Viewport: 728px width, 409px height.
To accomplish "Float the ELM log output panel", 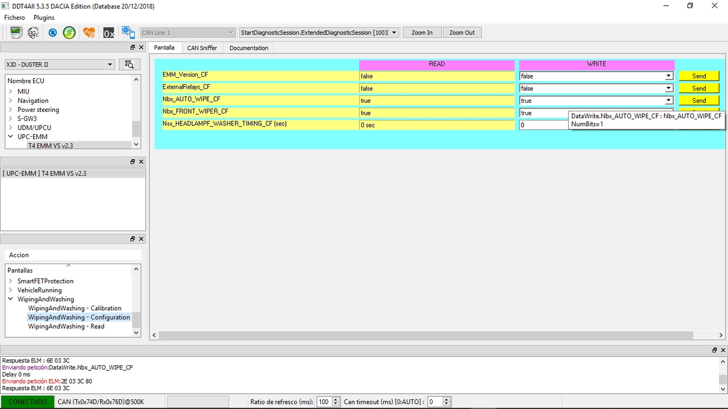I will (715, 350).
